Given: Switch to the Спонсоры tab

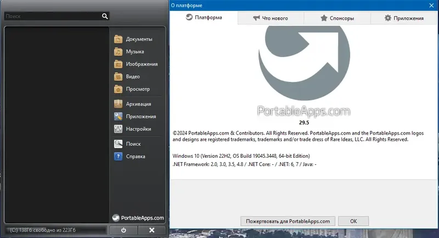Looking at the screenshot, I should tap(337, 18).
